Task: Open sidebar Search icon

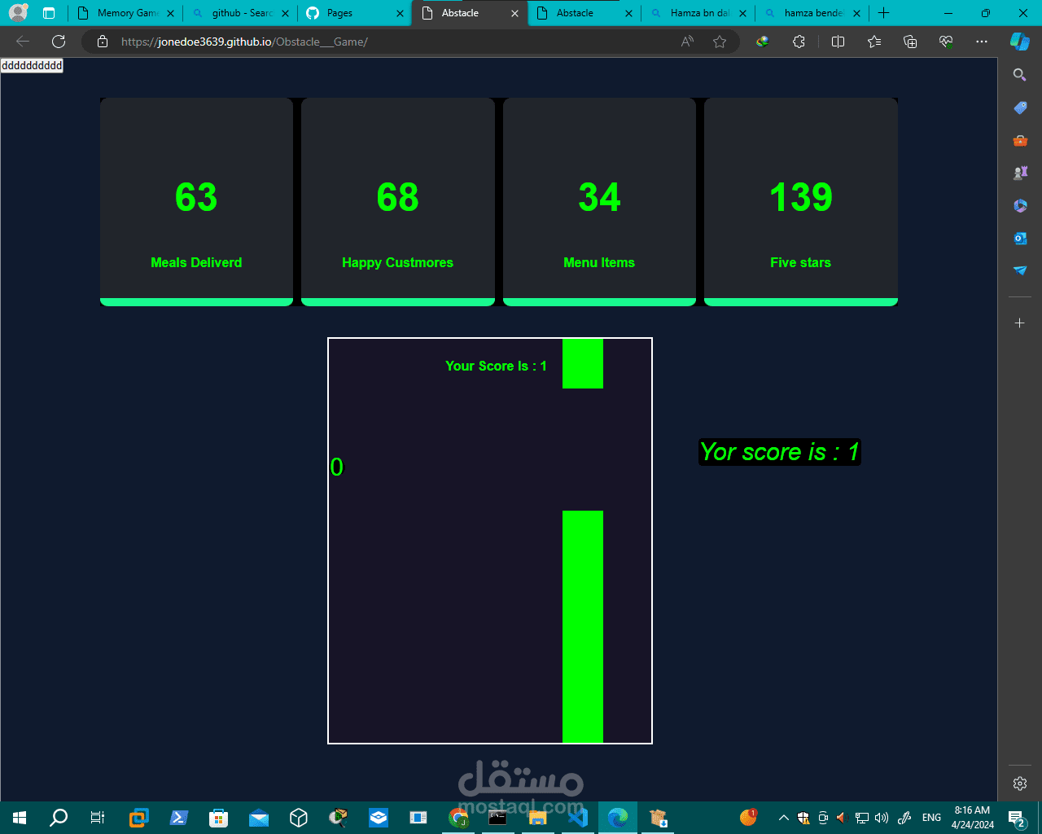Action: point(1020,75)
